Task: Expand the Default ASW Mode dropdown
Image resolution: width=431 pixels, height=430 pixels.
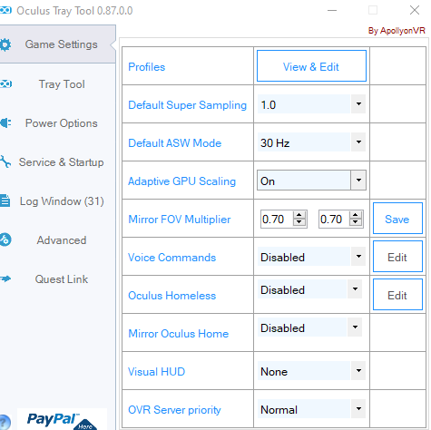Action: 358,142
